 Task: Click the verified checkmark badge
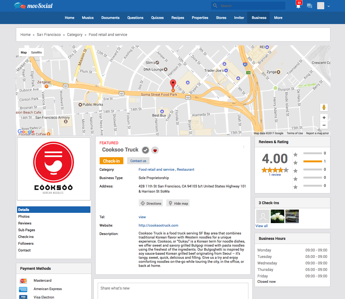146,150
